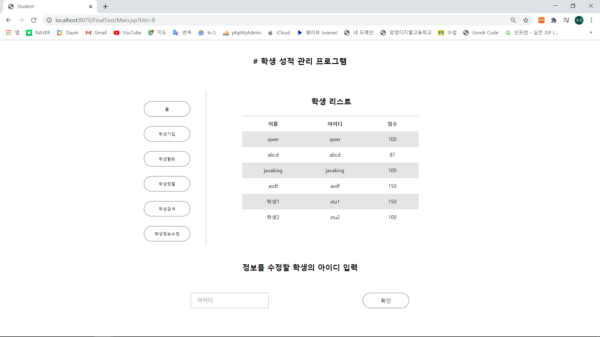Viewport: 600px width, 337px height.
Task: Reload the current page
Action: (33, 20)
